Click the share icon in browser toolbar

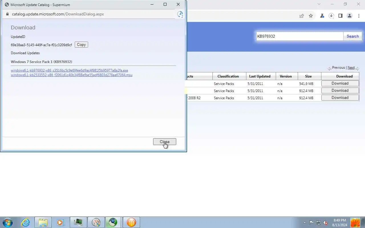[302, 16]
